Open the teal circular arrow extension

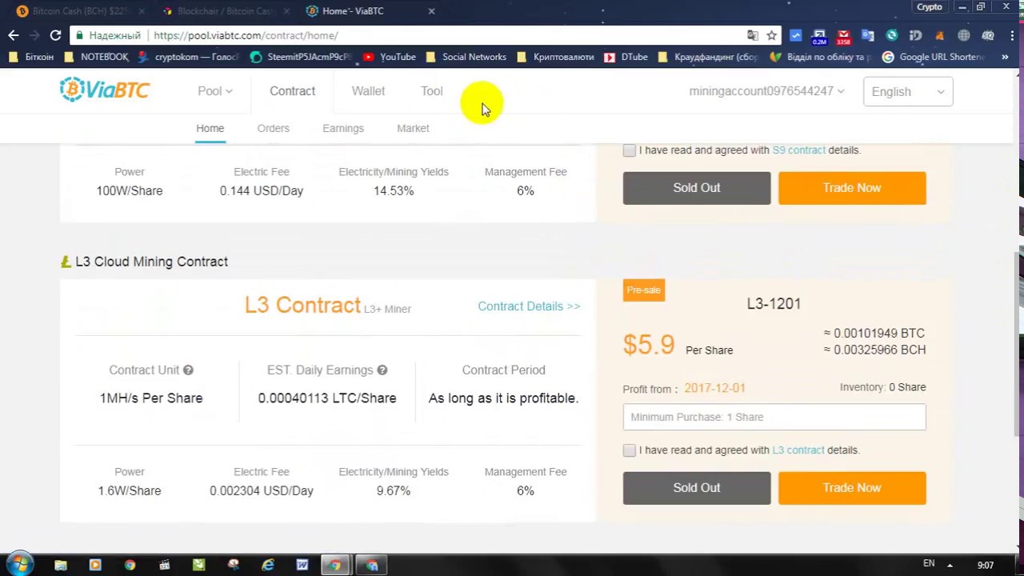click(892, 35)
